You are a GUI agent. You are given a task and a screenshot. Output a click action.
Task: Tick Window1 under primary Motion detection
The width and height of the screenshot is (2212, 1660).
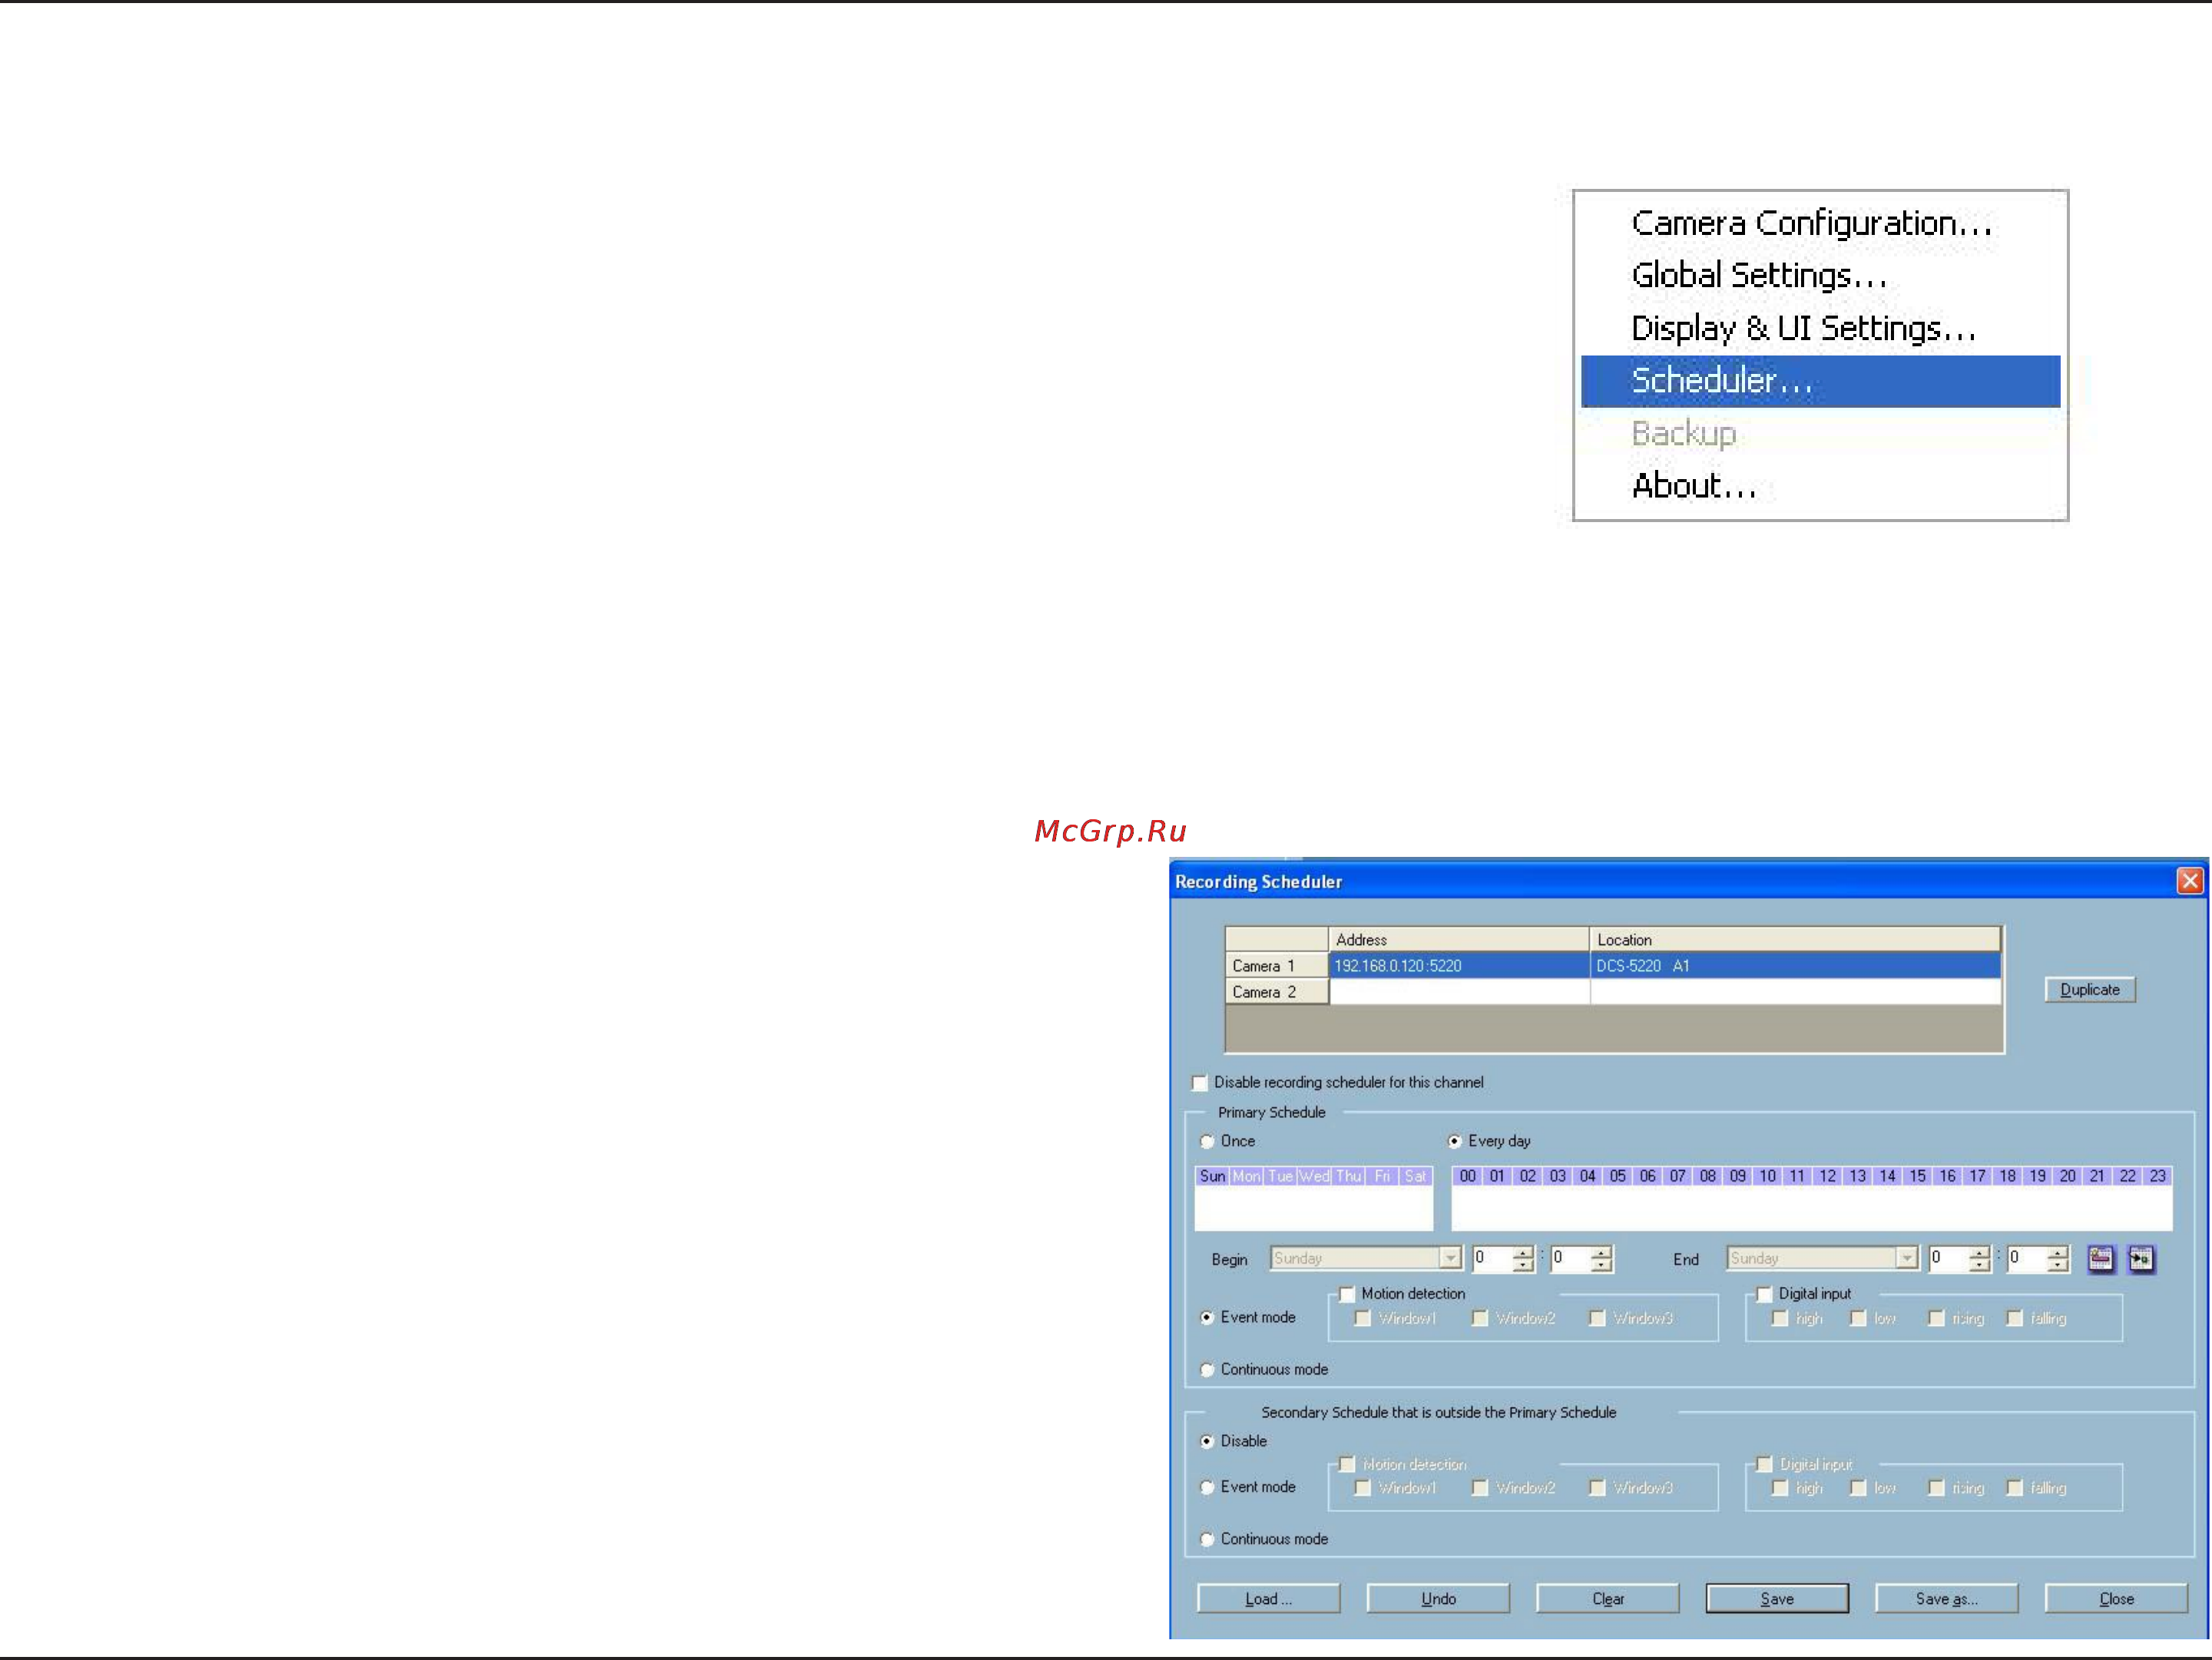point(1362,1318)
